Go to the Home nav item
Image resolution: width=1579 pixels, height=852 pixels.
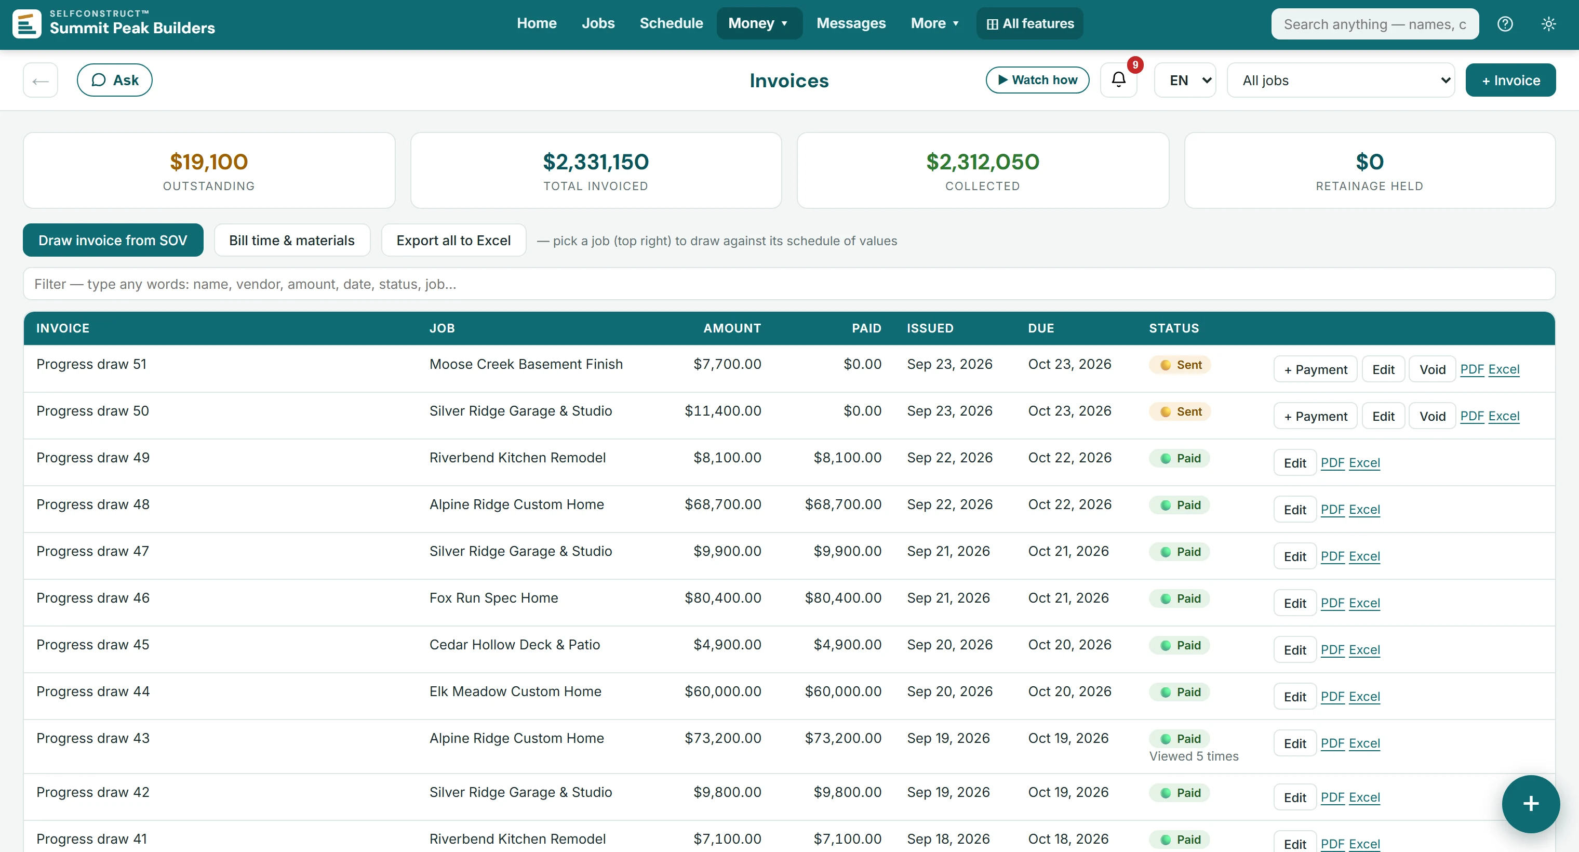click(537, 23)
